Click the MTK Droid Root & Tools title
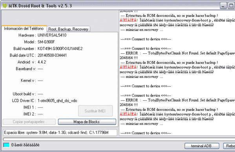This screenshot has height=152, width=235. point(40,6)
